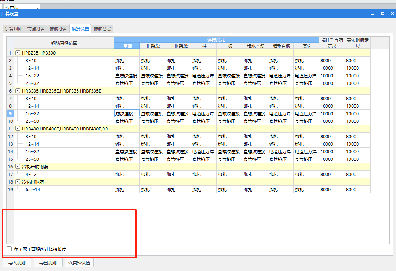Open the 箍筋设置 tab
Image resolution: width=396 pixels, height=271 pixels.
pyautogui.click(x=58, y=29)
